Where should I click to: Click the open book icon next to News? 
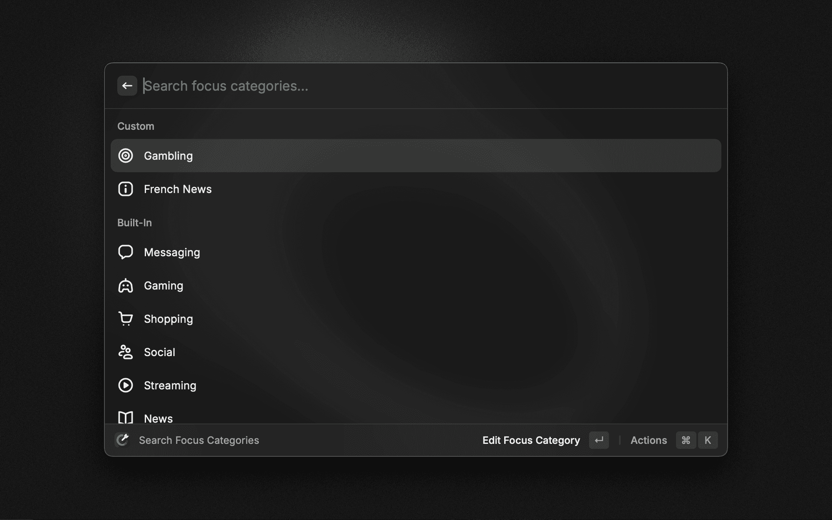[x=126, y=418]
